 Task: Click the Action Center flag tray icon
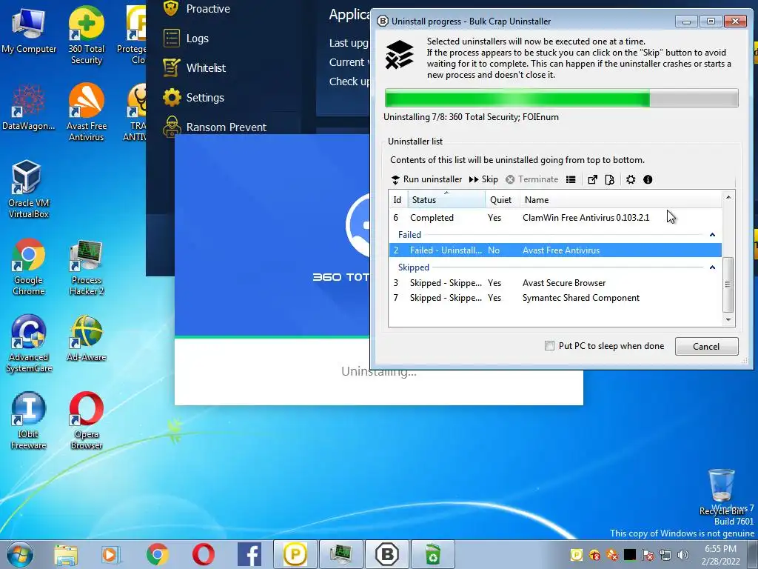tap(648, 554)
